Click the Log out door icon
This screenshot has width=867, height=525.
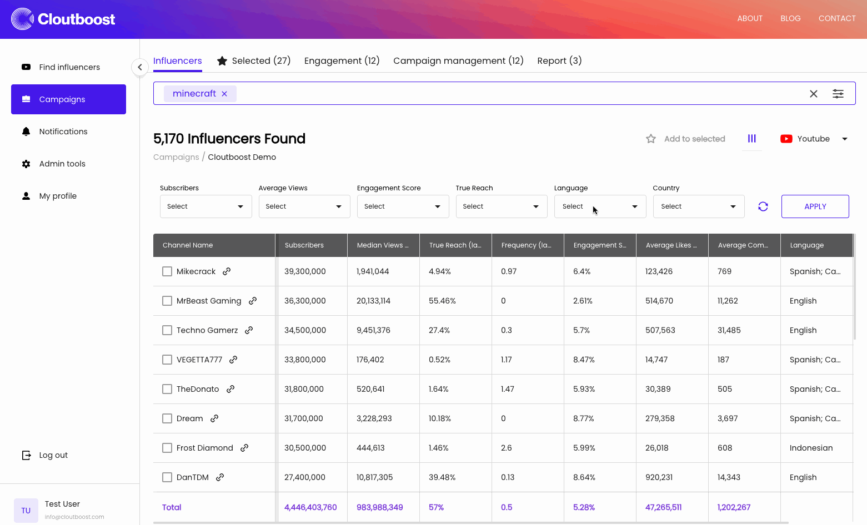point(26,455)
